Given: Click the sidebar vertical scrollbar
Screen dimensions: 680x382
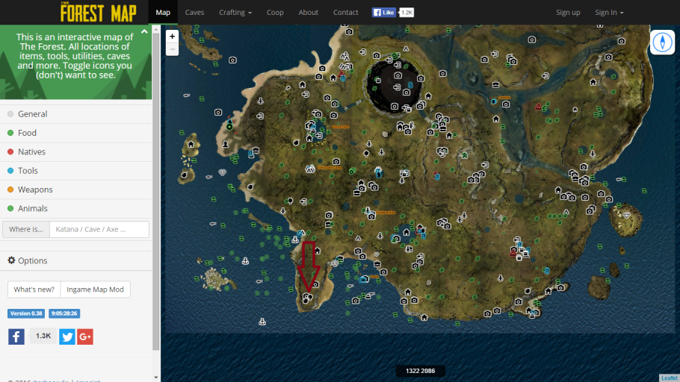Looking at the screenshot, I should point(156,187).
